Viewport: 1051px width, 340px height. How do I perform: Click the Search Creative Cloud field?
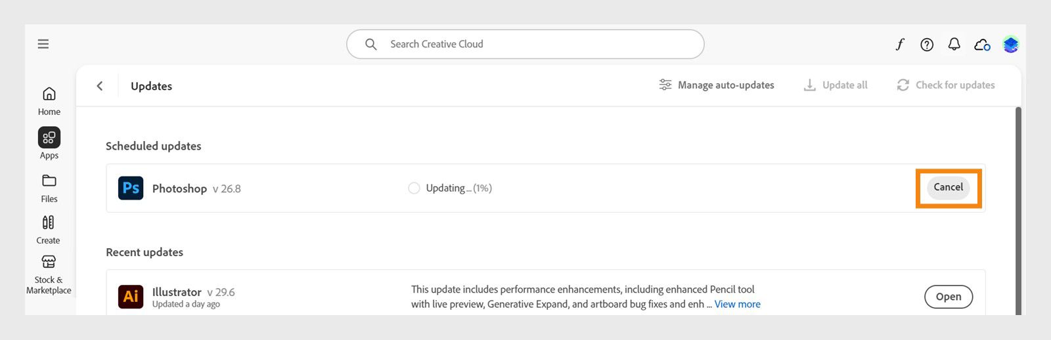pos(525,44)
